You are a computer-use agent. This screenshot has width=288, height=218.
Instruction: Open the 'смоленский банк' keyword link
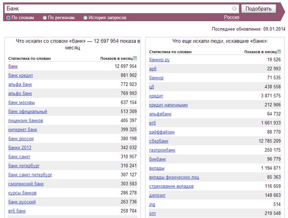26,184
